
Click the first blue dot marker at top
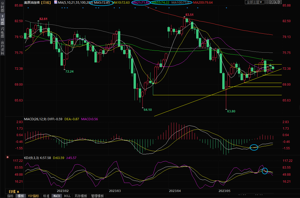[x=28, y=8]
